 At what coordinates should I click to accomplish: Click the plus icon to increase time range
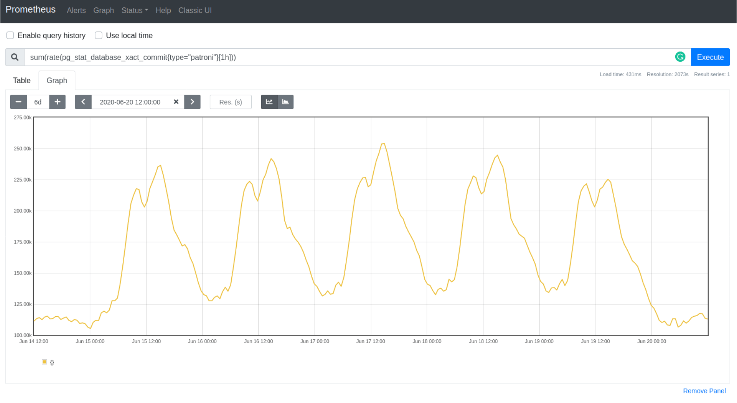57,102
